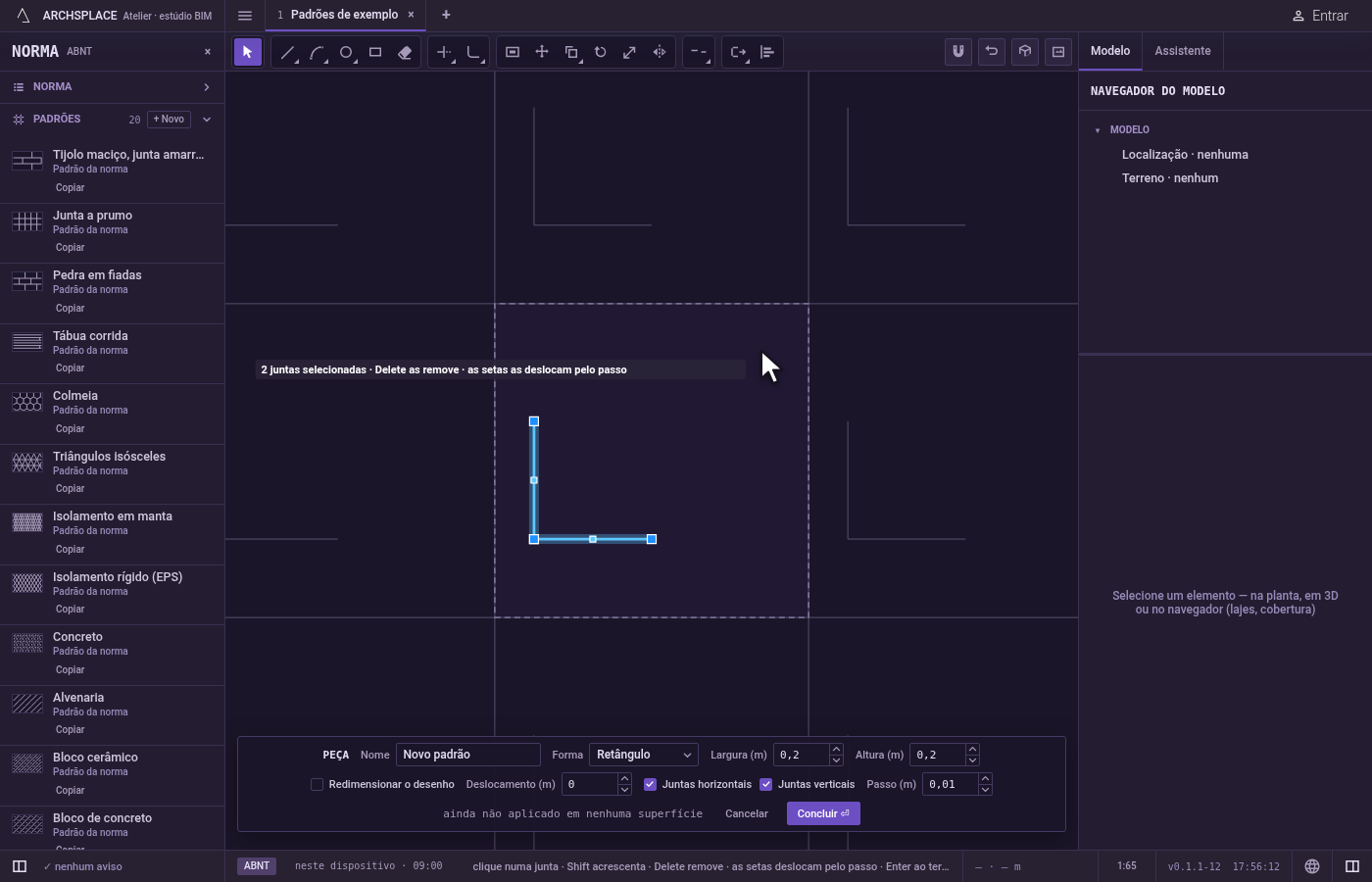The image size is (1372, 882).
Task: Collapse the PADRÕES section chevron
Action: coord(207,120)
